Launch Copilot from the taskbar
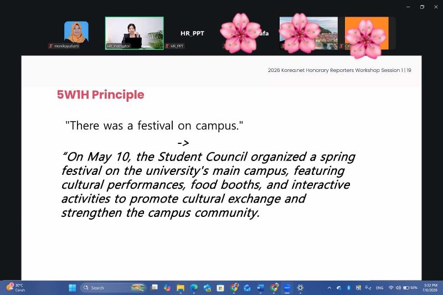Screen dimensions: 443x295 coord(167,288)
